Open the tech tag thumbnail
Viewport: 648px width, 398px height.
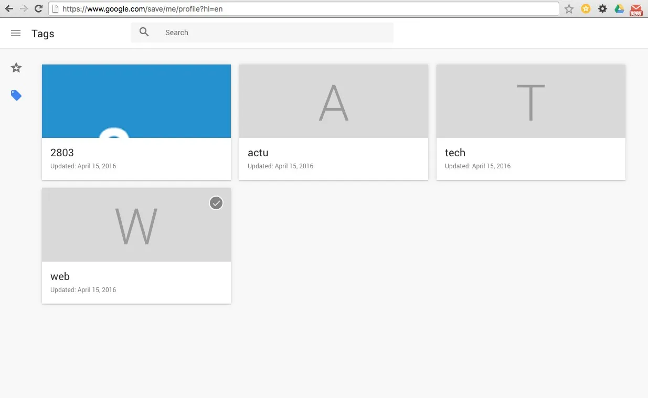[x=531, y=101]
